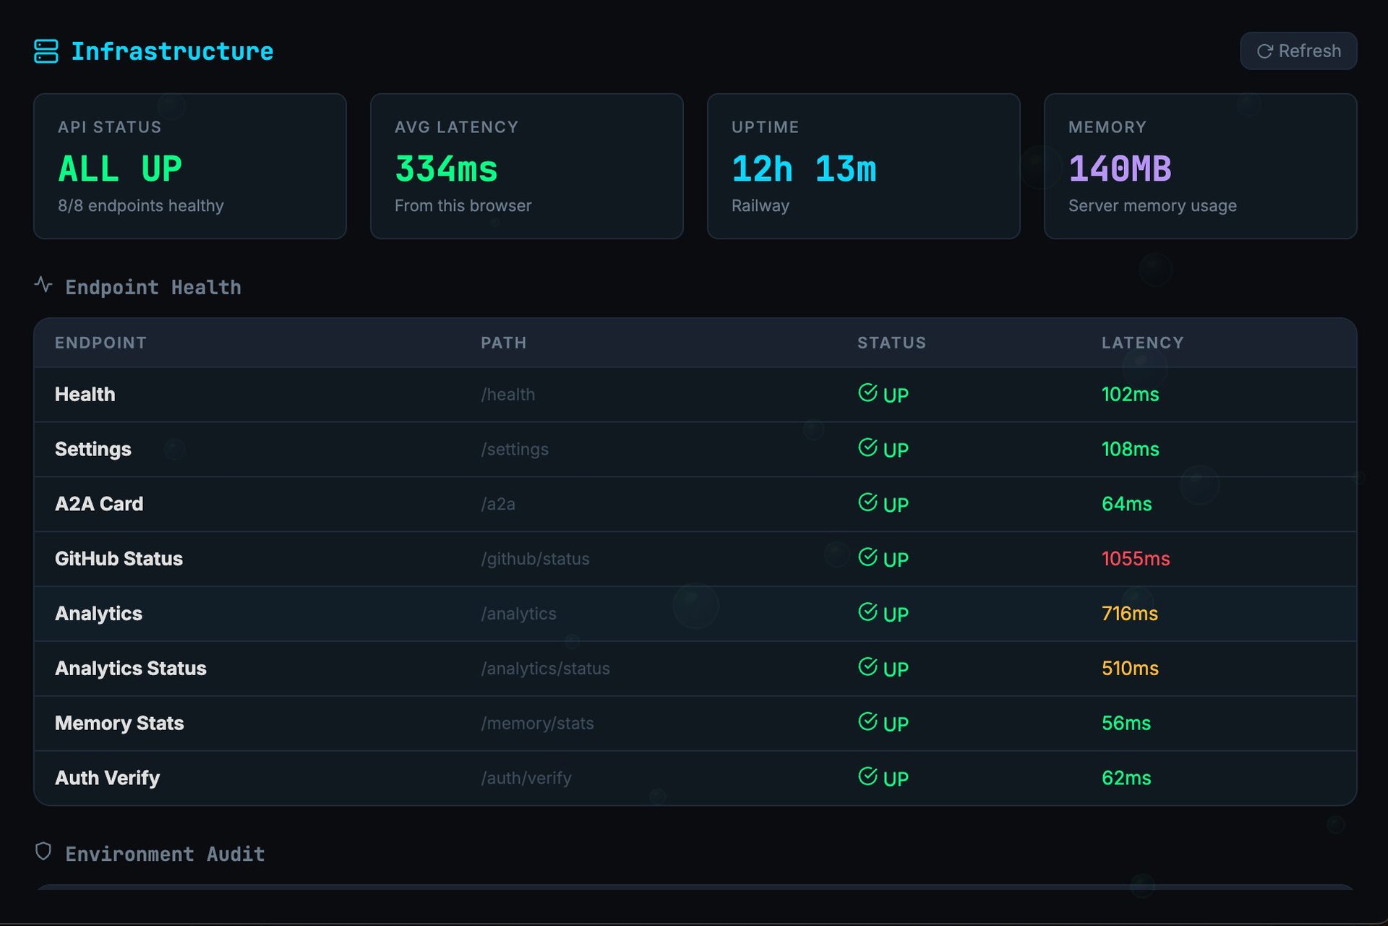Select the A2A Card endpoint name

[99, 504]
